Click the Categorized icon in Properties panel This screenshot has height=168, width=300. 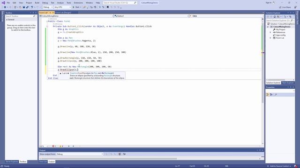268,94
